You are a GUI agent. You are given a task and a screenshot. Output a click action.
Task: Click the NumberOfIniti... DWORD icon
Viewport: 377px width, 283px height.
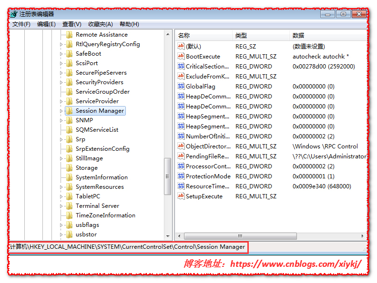[x=181, y=136]
